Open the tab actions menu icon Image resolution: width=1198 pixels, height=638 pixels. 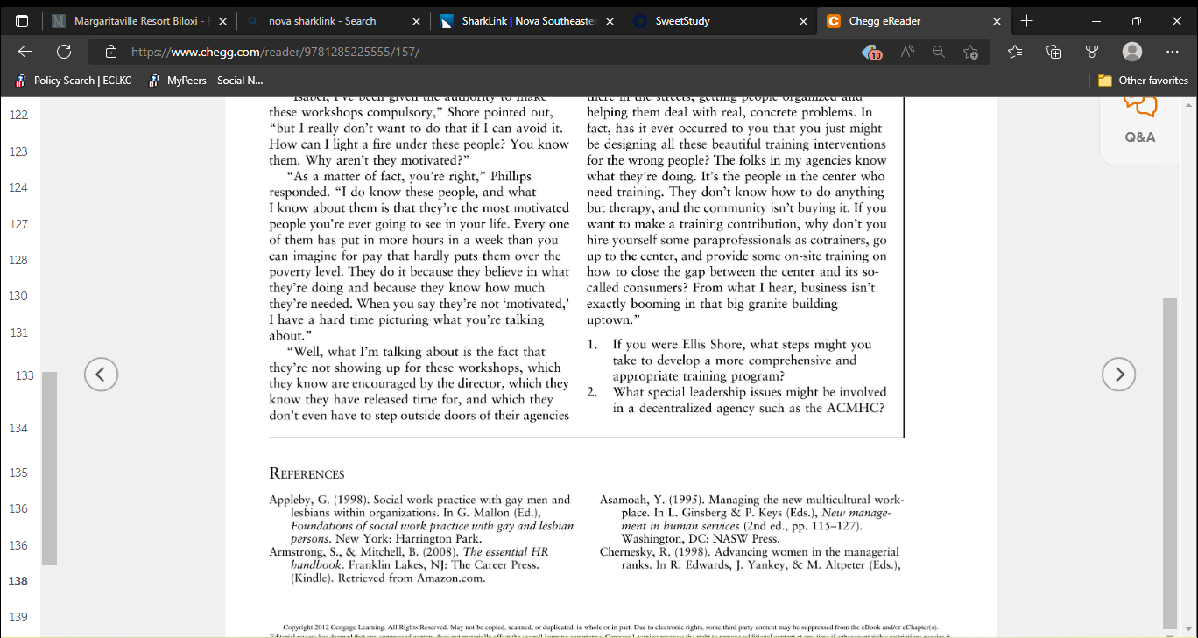point(22,21)
